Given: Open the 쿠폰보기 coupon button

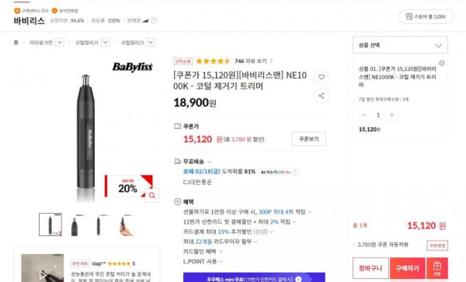Looking at the screenshot, I should [309, 139].
